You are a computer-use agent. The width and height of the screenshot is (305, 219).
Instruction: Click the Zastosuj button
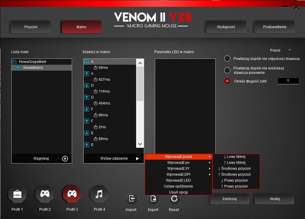pos(229,199)
